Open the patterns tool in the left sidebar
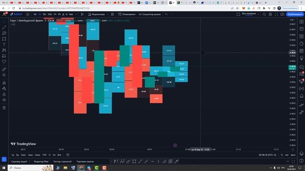 [x=4, y=50]
